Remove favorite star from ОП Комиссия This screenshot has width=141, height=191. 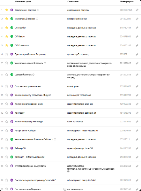[7, 45]
